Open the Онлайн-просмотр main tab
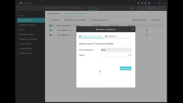The width and height of the screenshot is (183, 103). coord(53,8)
